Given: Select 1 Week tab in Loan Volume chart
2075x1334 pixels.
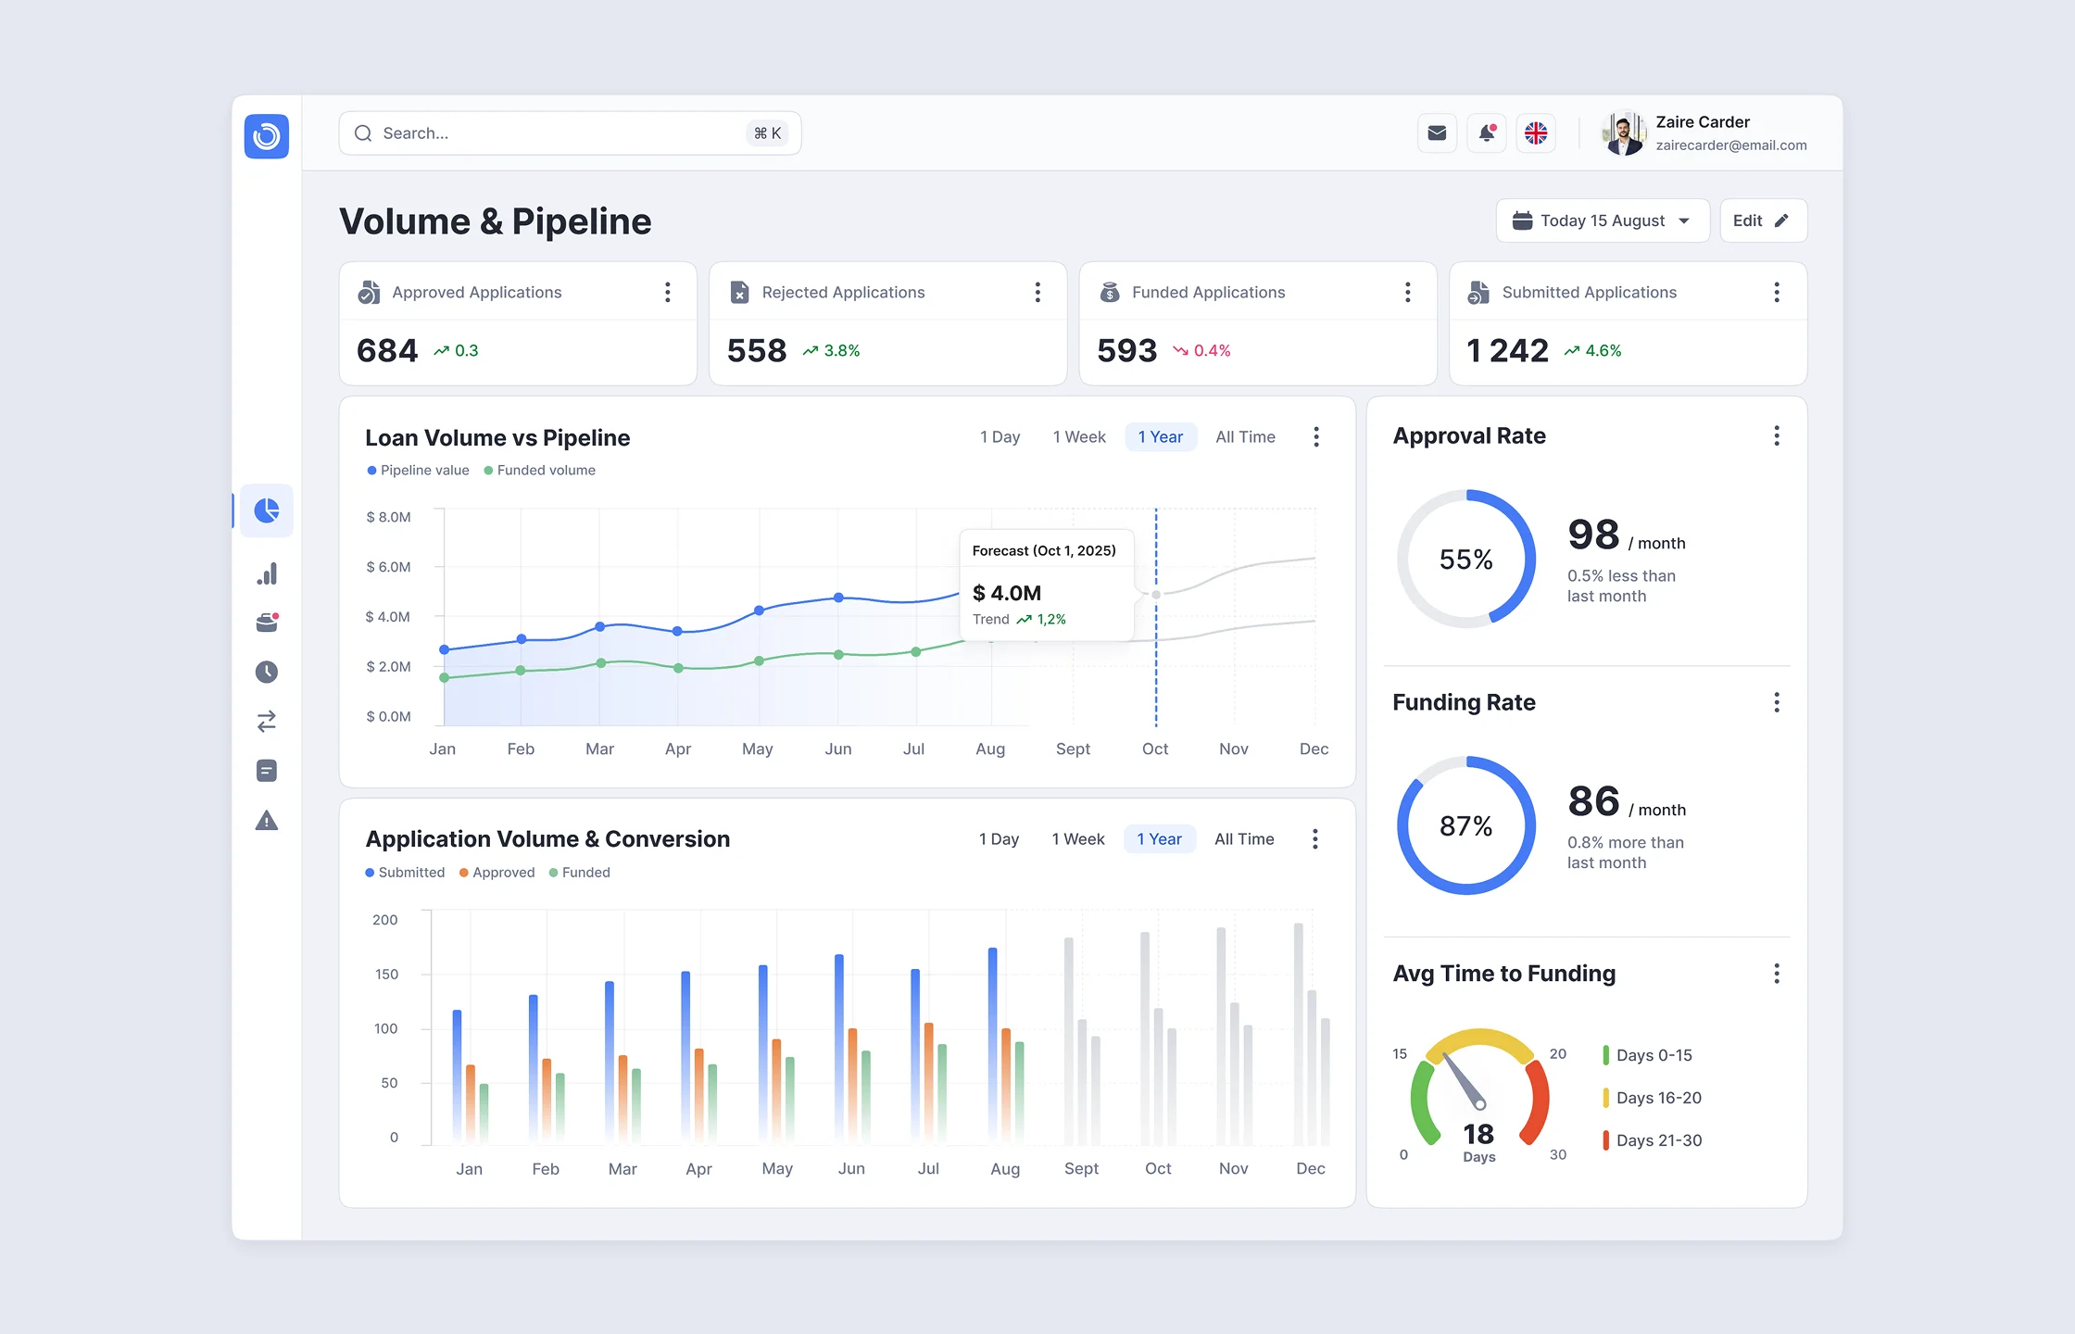Looking at the screenshot, I should 1078,437.
